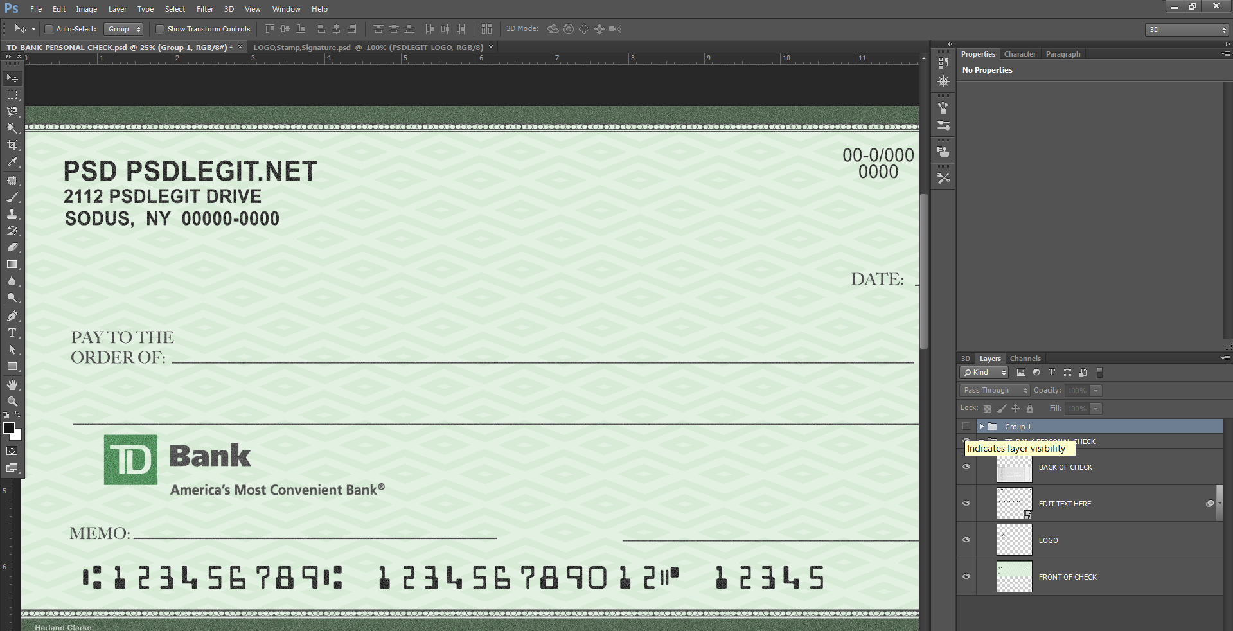Open the Opacity slider dropdown arrow
Viewport: 1233px width, 631px height.
[1096, 391]
